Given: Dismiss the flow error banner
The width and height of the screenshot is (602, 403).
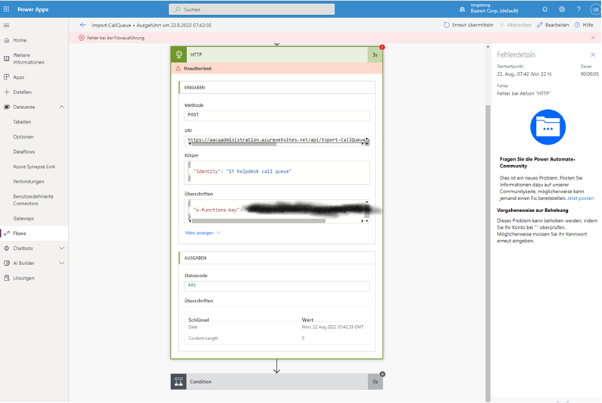Looking at the screenshot, I should point(593,38).
